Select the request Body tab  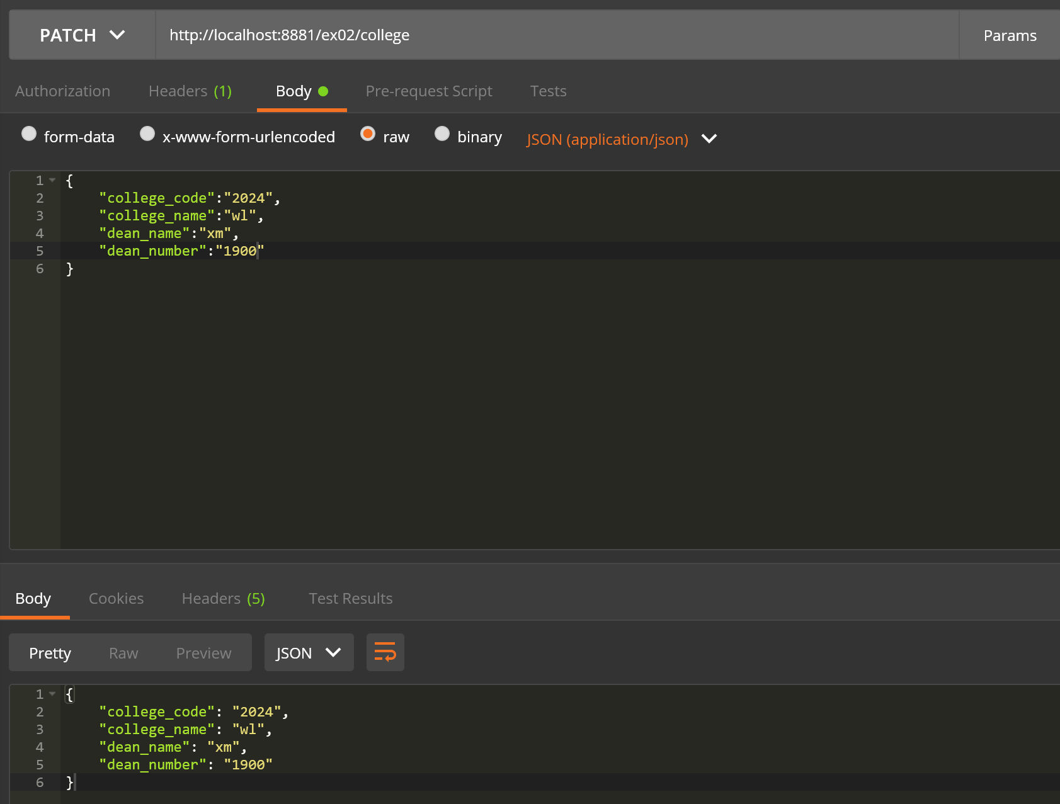302,91
